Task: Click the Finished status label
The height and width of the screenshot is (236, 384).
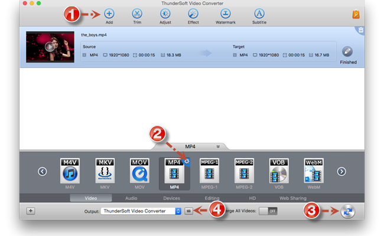Action: click(x=348, y=62)
